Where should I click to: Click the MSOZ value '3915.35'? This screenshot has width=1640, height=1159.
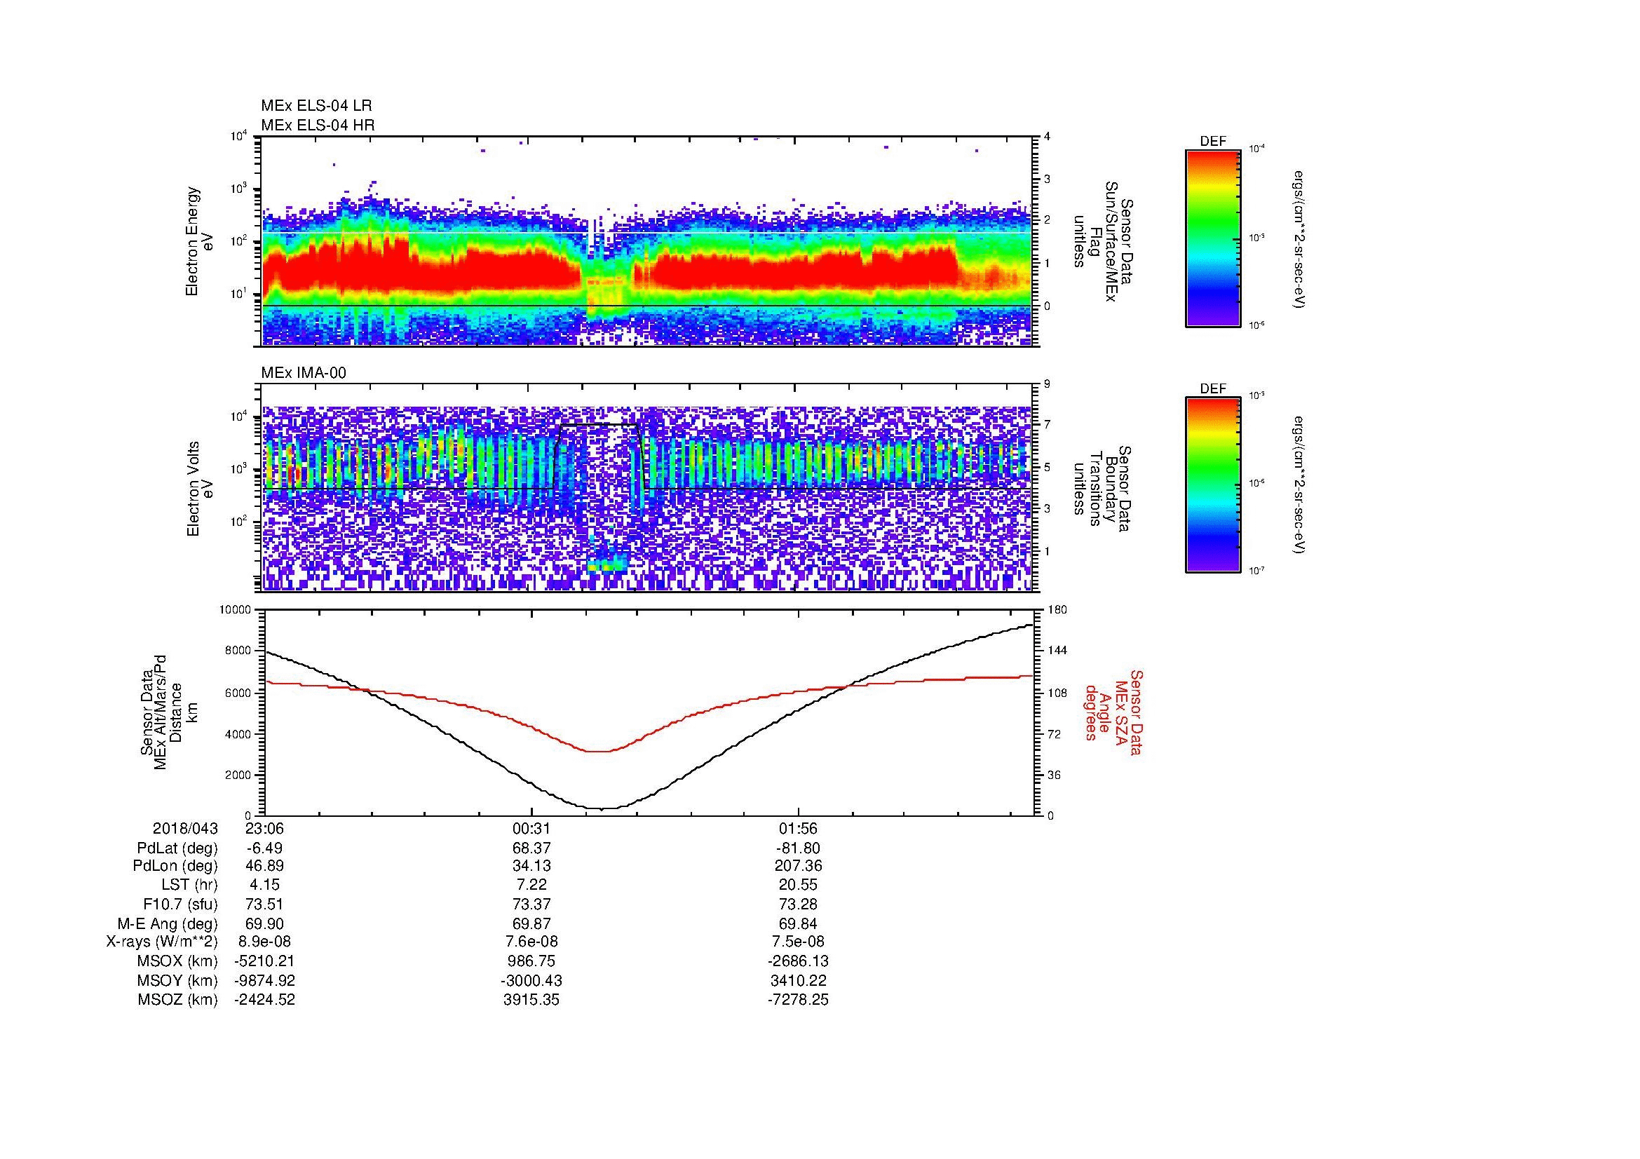click(531, 1000)
